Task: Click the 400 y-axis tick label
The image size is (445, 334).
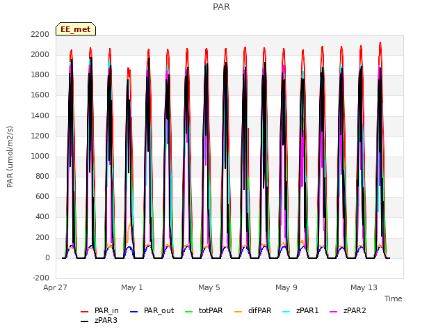Action: (42, 217)
